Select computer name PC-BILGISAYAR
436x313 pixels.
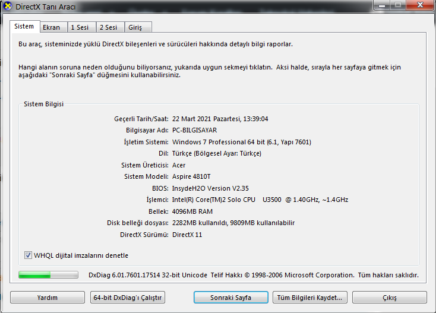pyautogui.click(x=194, y=131)
